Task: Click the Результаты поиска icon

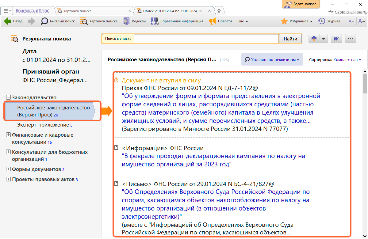Action: (14, 39)
